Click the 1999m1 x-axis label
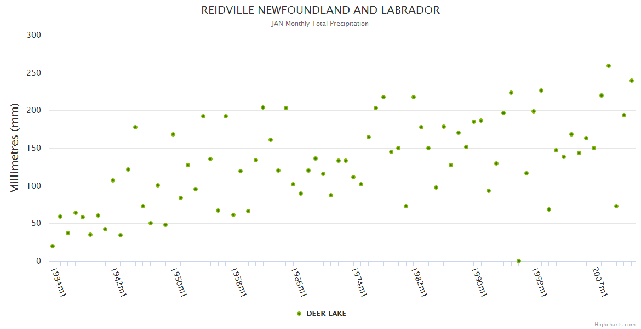 [x=540, y=282]
